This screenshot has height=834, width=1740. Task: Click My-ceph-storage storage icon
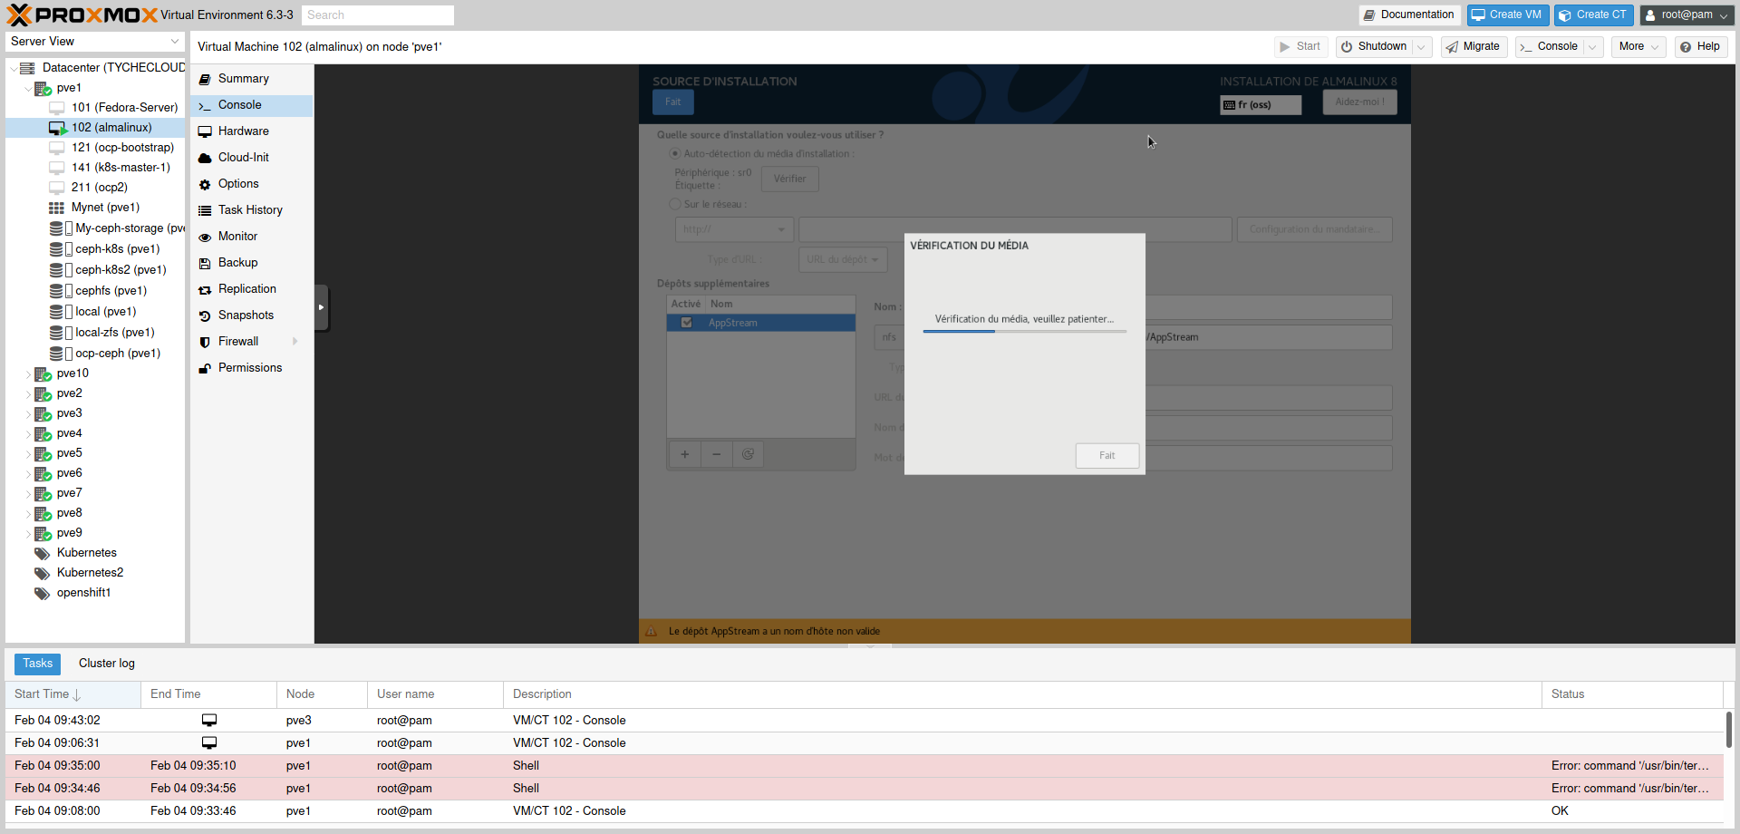61,228
